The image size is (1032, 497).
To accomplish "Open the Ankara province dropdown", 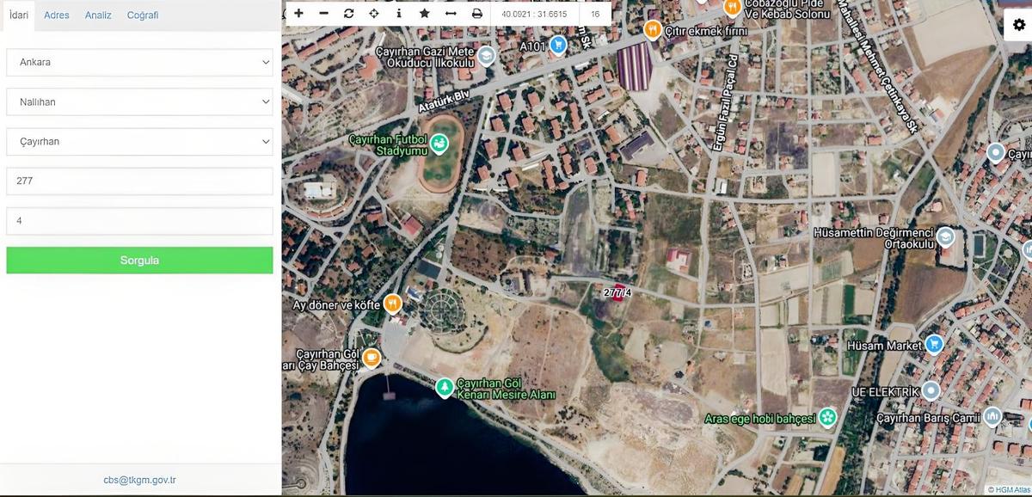I will tap(139, 62).
